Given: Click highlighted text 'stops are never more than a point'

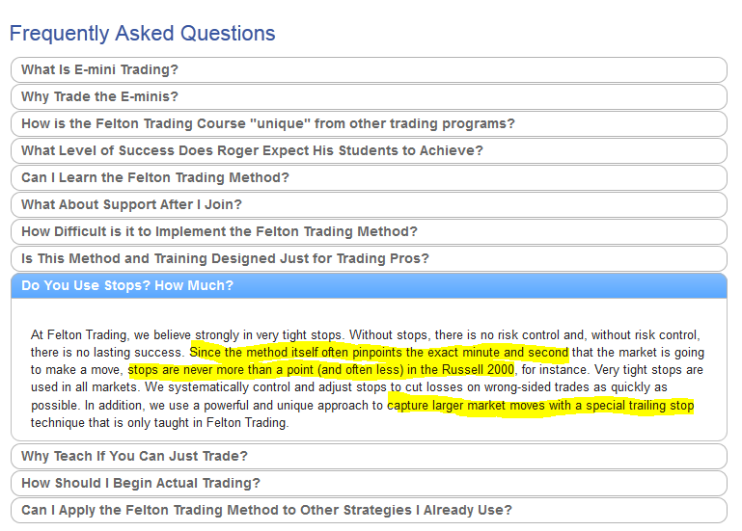Looking at the screenshot, I should 223,370.
